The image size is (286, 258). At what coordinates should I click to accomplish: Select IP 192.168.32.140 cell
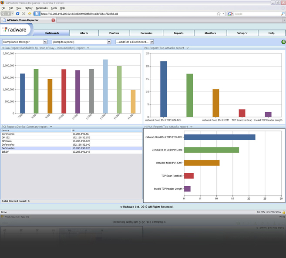tap(81, 144)
